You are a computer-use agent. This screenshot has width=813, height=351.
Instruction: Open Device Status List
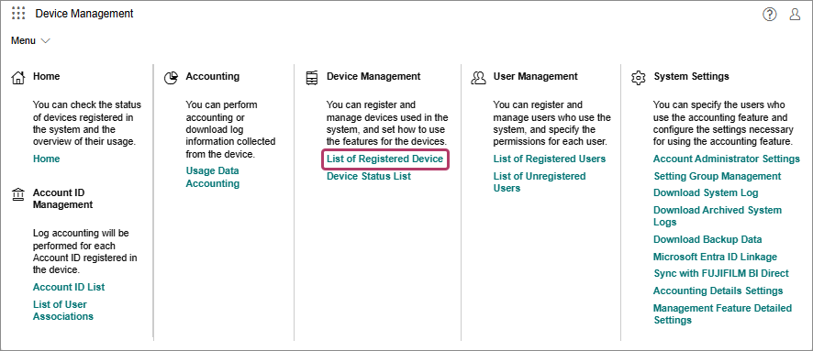(369, 176)
